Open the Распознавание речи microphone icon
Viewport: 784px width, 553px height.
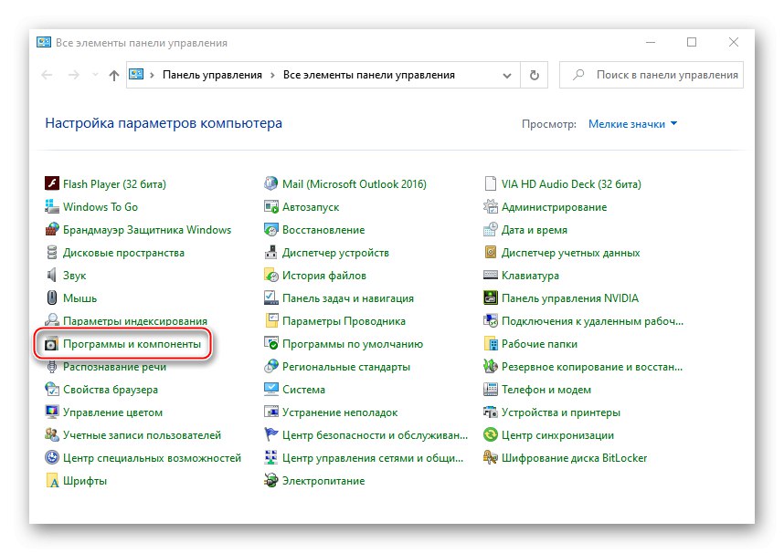[52, 367]
